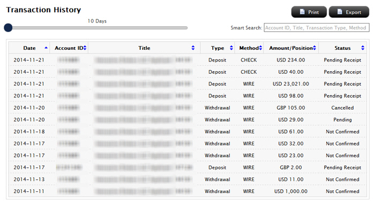
Task: Open the GBP 2.00 deposit row
Action: coord(187,167)
